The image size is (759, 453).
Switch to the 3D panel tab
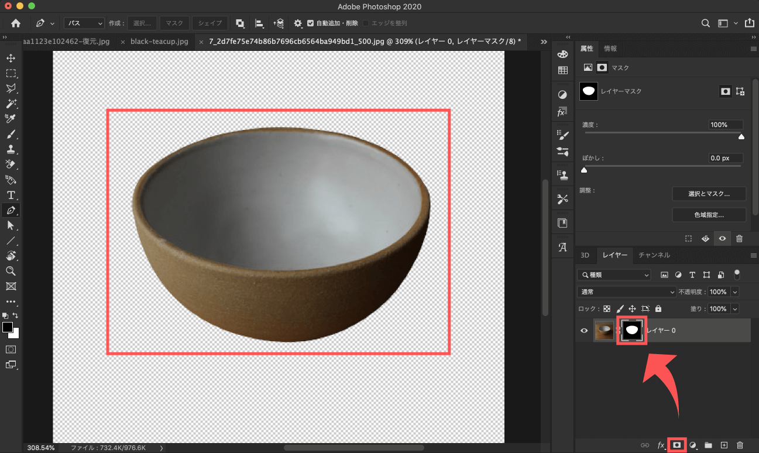click(x=585, y=255)
